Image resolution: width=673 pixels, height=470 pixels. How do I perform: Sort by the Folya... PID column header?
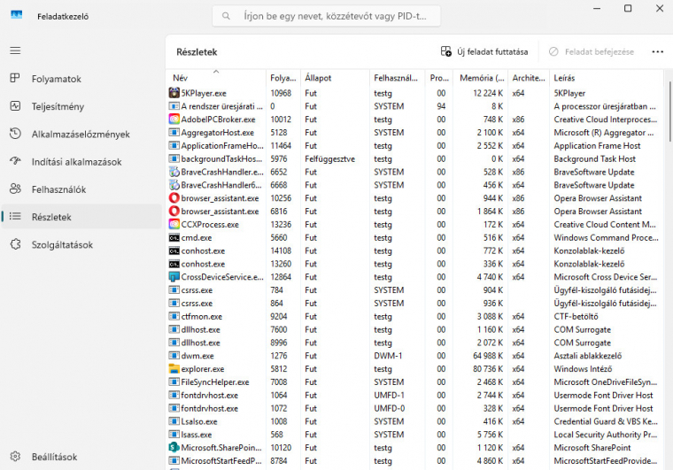tap(283, 78)
